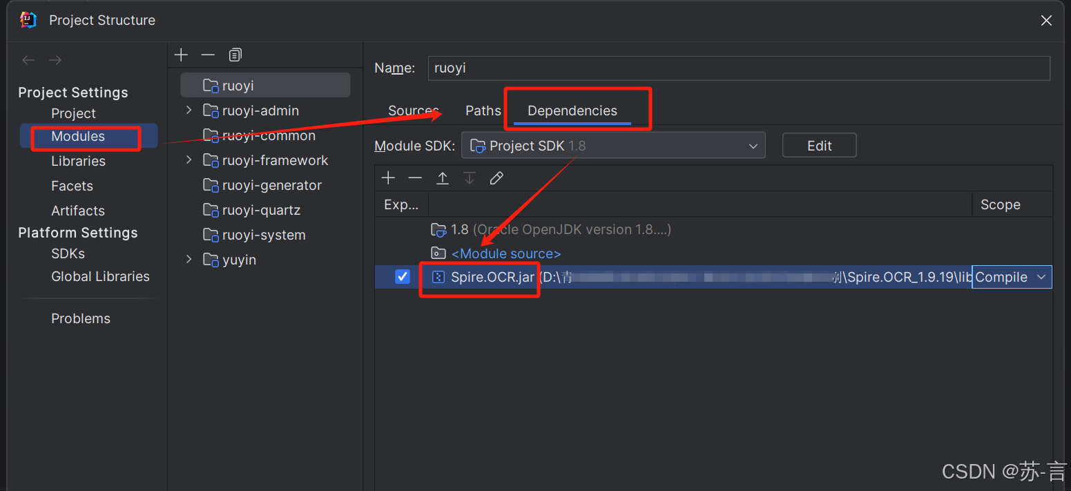Click the 1.8 JDK folder icon
Viewport: 1071px width, 491px height.
point(438,229)
